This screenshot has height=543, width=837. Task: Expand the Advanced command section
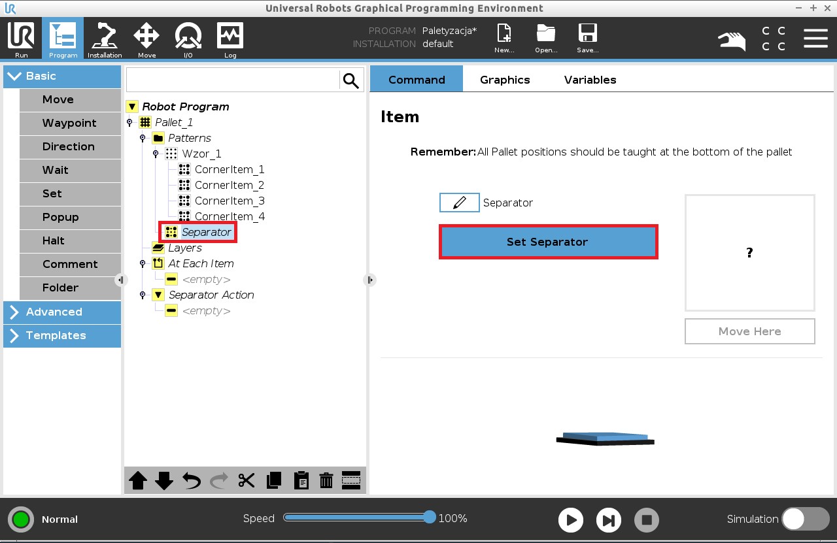[x=62, y=312]
